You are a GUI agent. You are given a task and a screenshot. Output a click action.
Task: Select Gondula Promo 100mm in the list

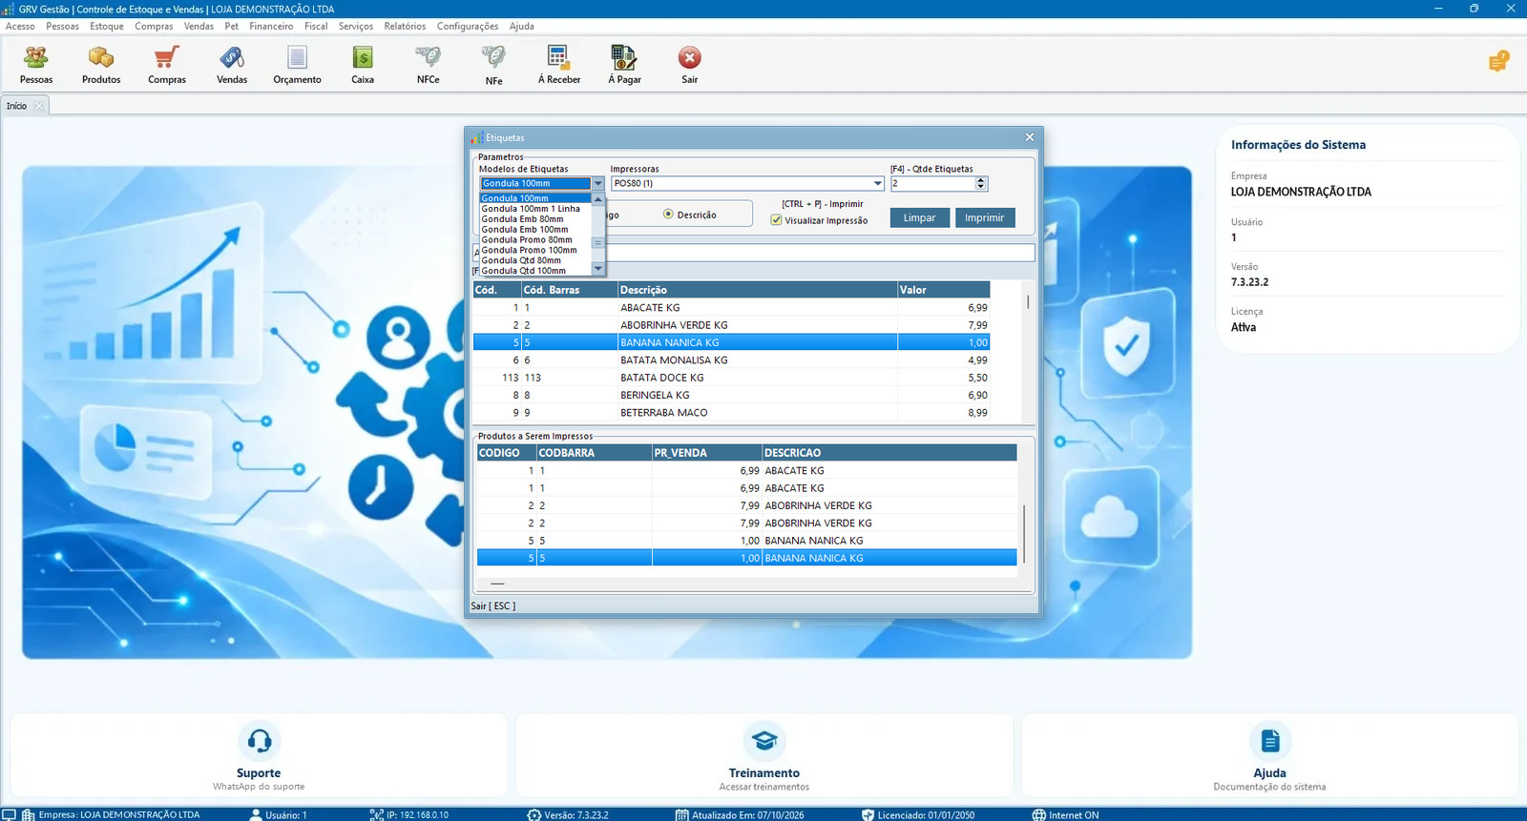point(529,250)
